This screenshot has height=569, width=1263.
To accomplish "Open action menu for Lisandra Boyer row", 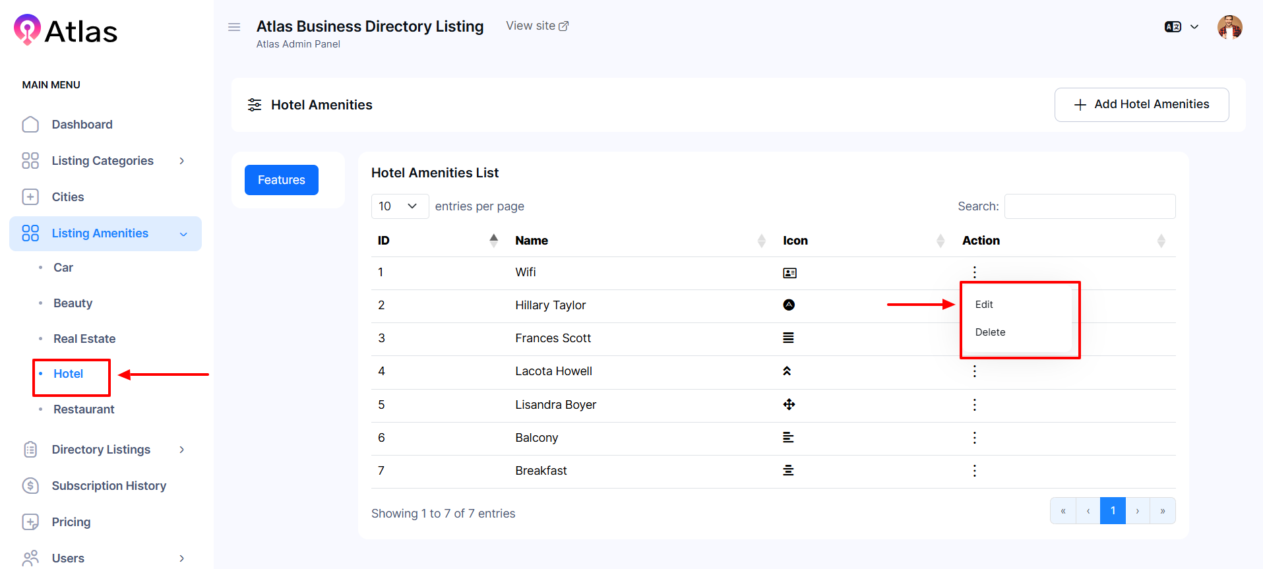I will 974,405.
